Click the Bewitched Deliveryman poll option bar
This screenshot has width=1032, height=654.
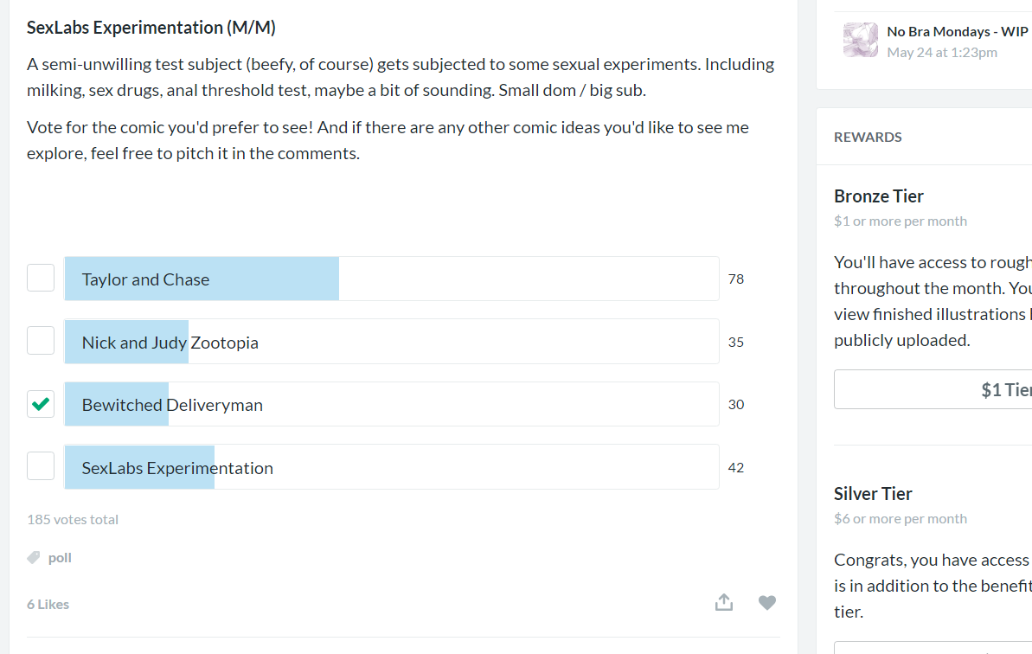pos(391,404)
